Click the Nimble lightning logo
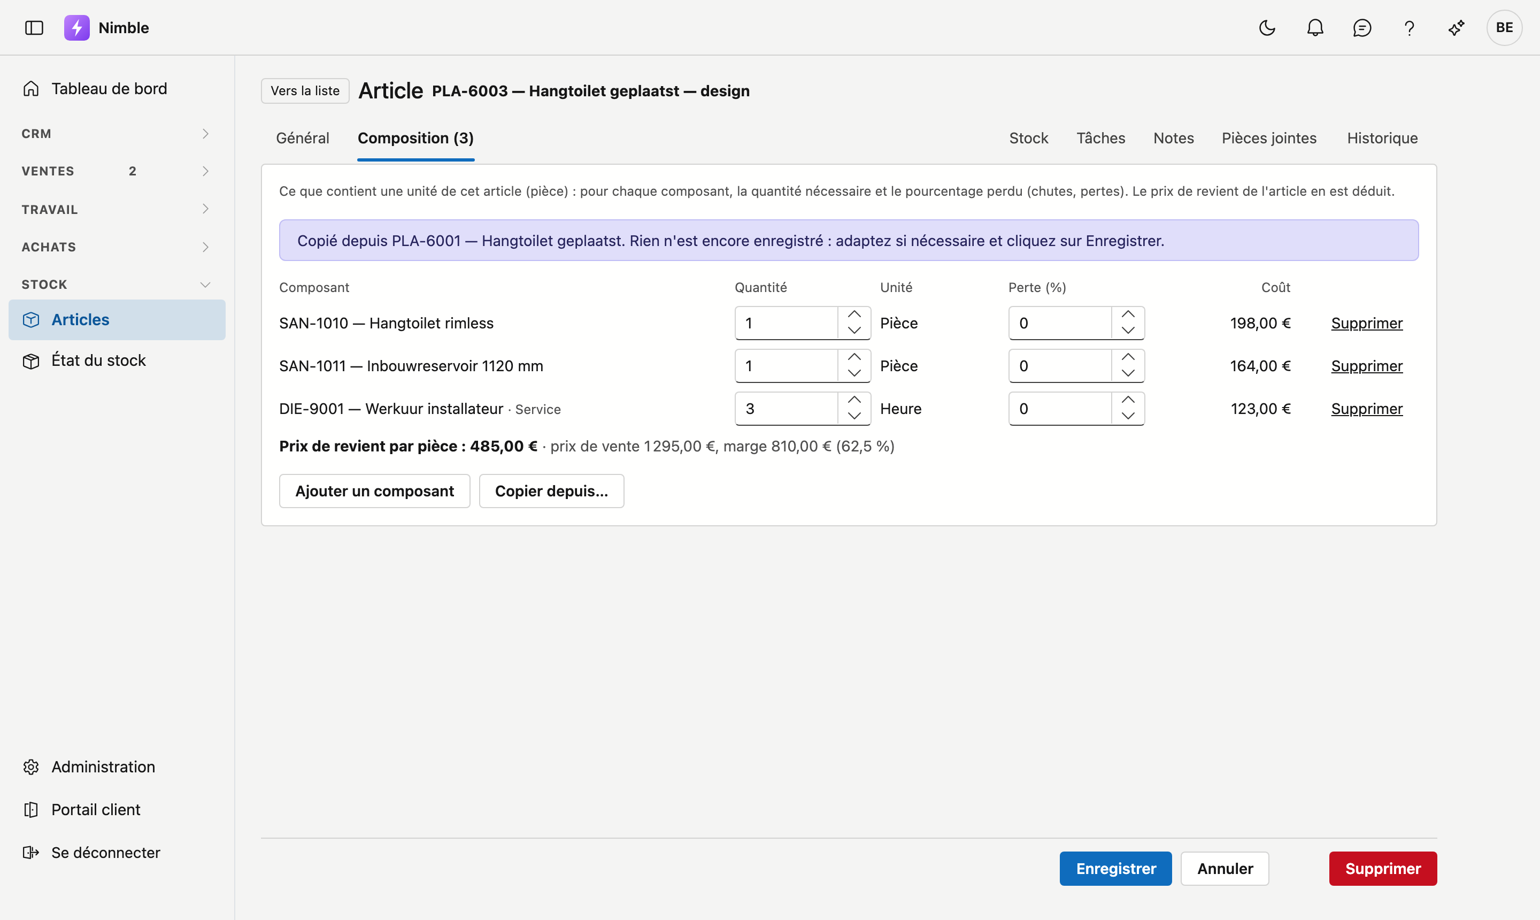The width and height of the screenshot is (1540, 920). click(x=77, y=28)
